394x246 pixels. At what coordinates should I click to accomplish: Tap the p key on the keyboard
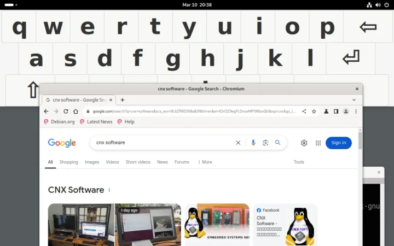[x=326, y=26]
